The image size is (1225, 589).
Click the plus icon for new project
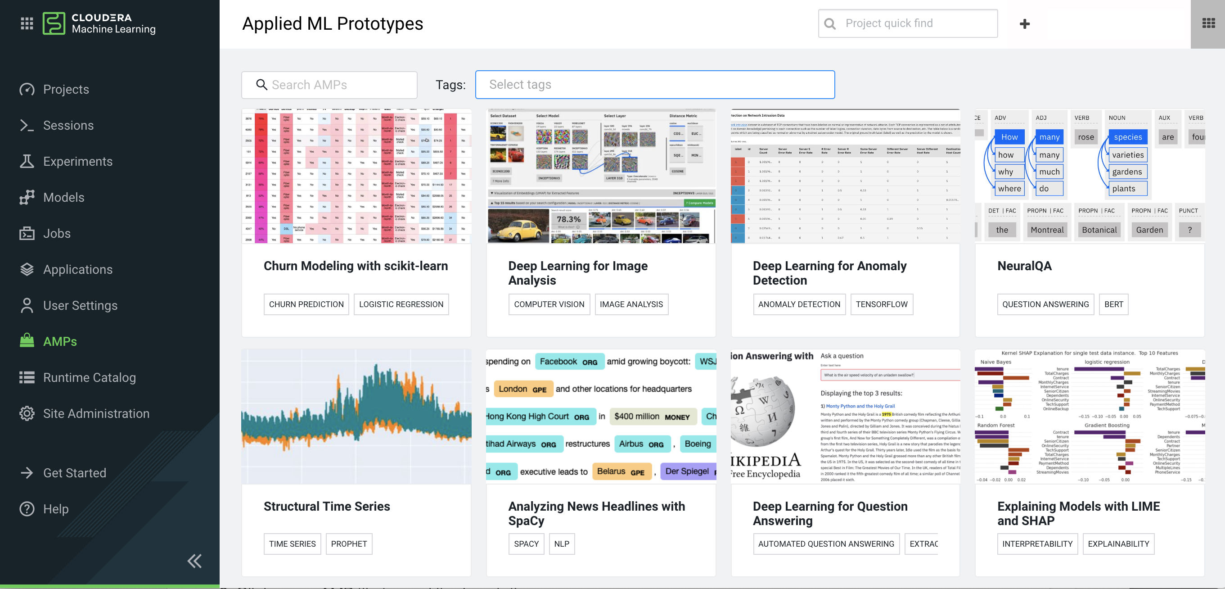tap(1024, 24)
